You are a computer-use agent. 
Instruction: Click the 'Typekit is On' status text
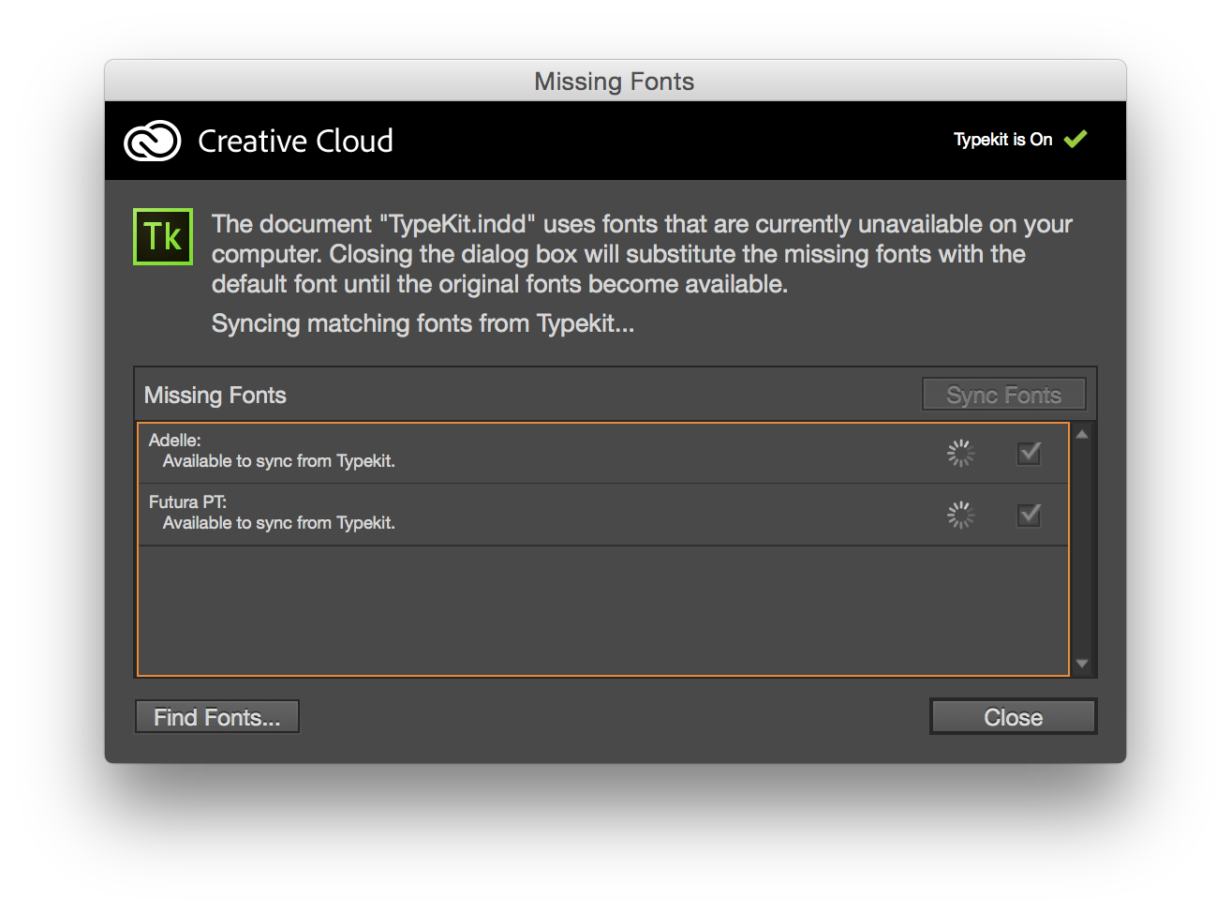pos(1002,140)
